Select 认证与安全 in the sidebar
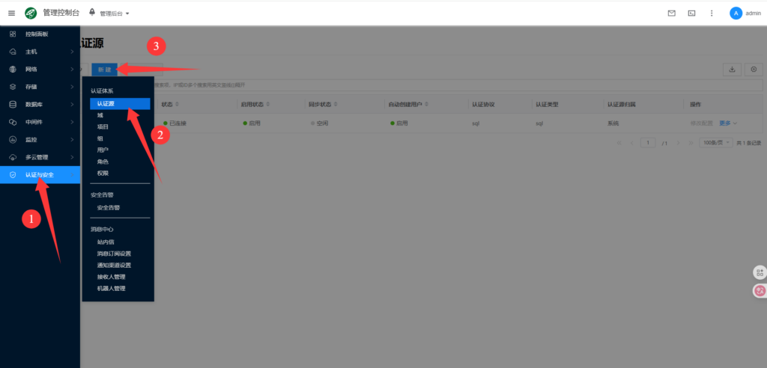 [39, 174]
